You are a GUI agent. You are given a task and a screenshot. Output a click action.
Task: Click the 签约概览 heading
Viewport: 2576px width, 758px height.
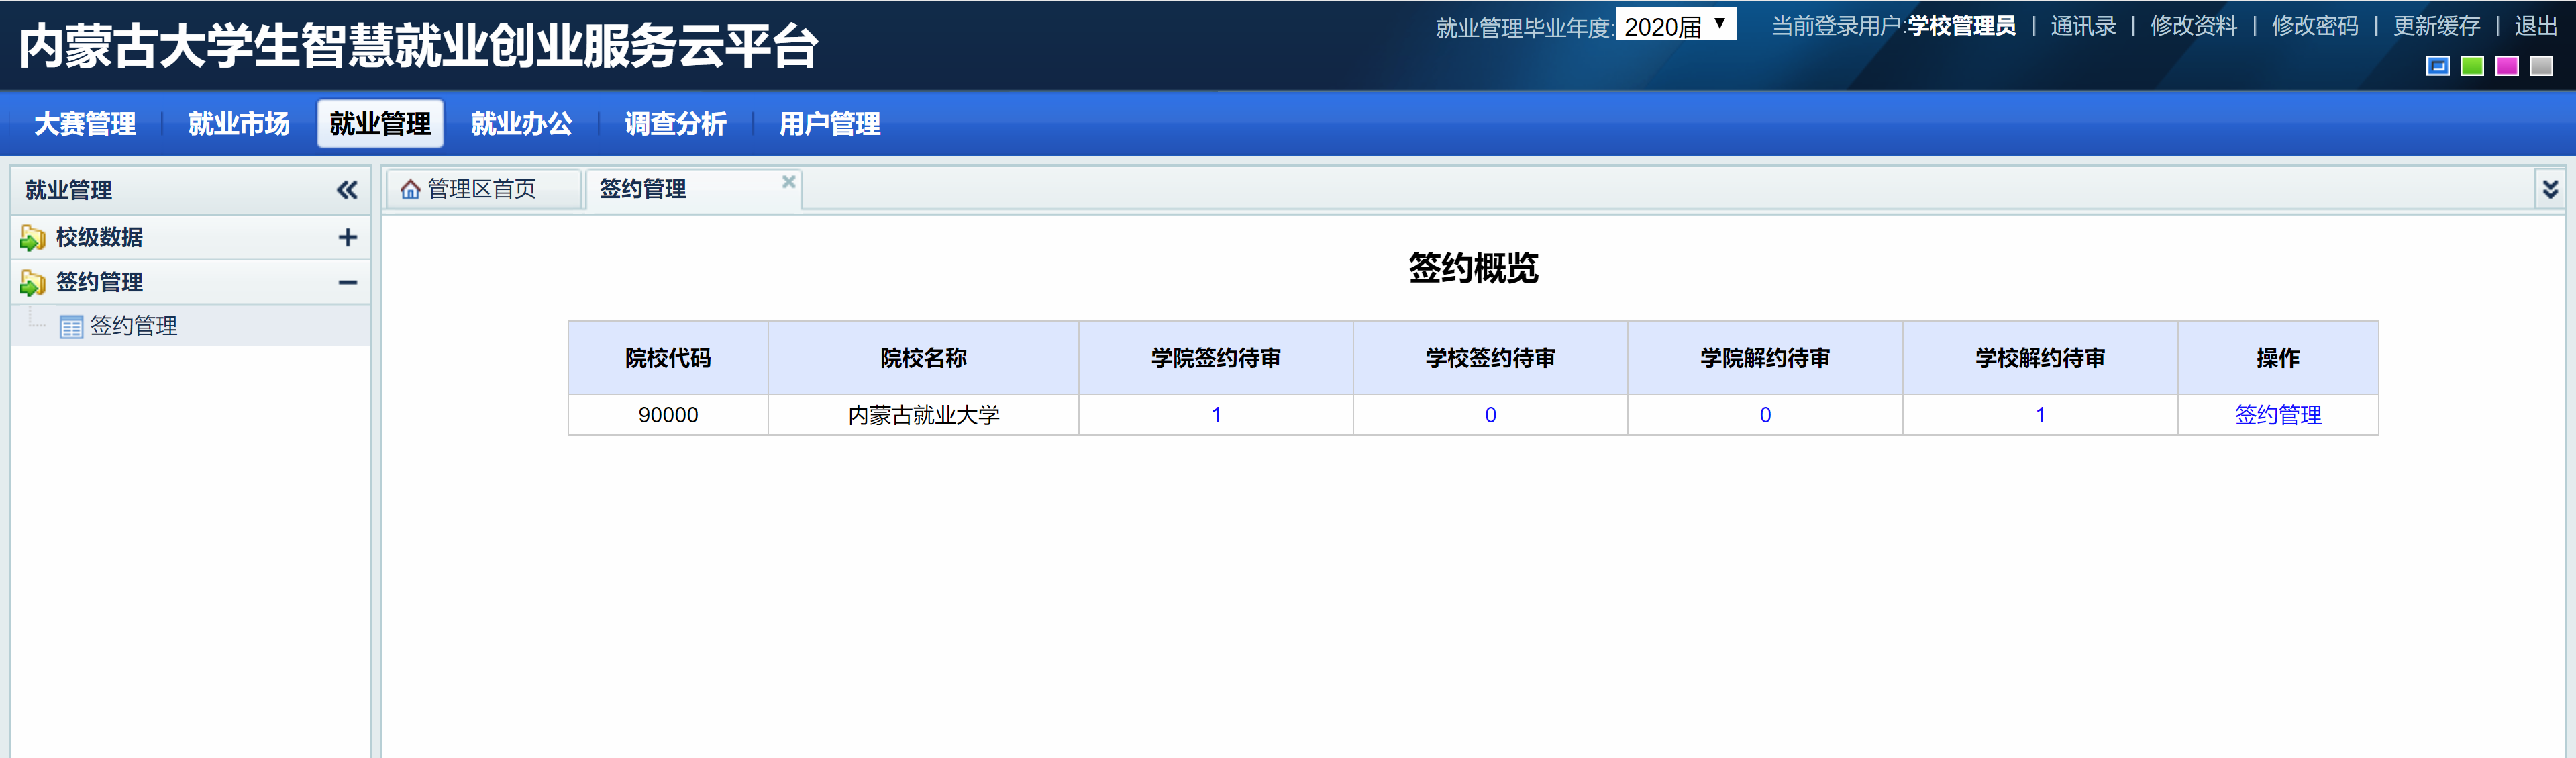click(1473, 268)
